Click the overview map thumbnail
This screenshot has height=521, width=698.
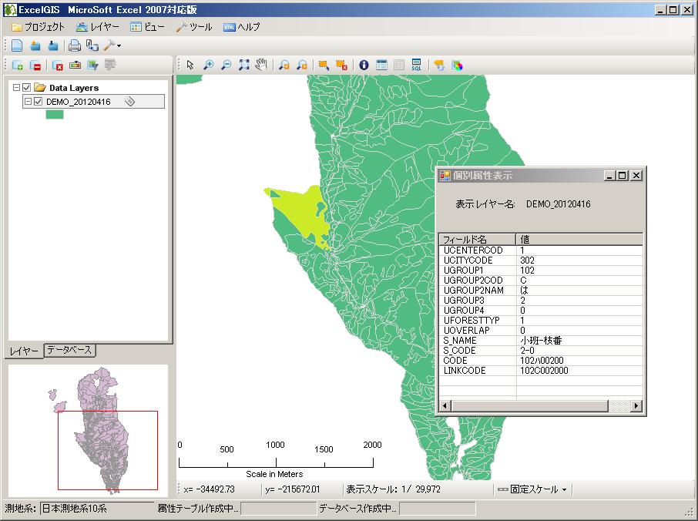point(88,429)
